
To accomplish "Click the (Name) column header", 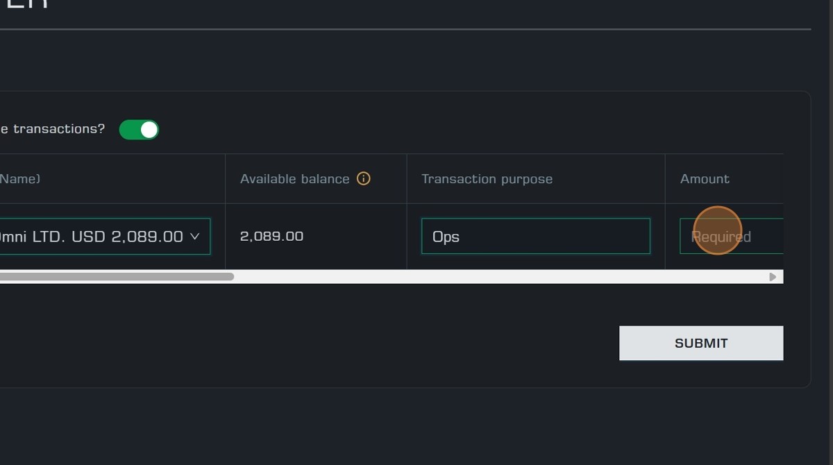I will 19,179.
